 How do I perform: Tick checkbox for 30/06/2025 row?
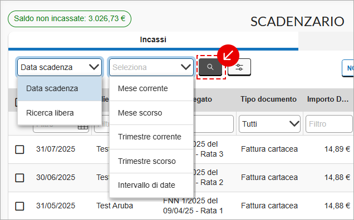click(x=19, y=178)
